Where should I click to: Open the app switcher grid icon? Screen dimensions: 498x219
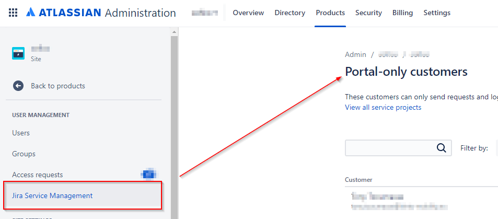coord(13,13)
